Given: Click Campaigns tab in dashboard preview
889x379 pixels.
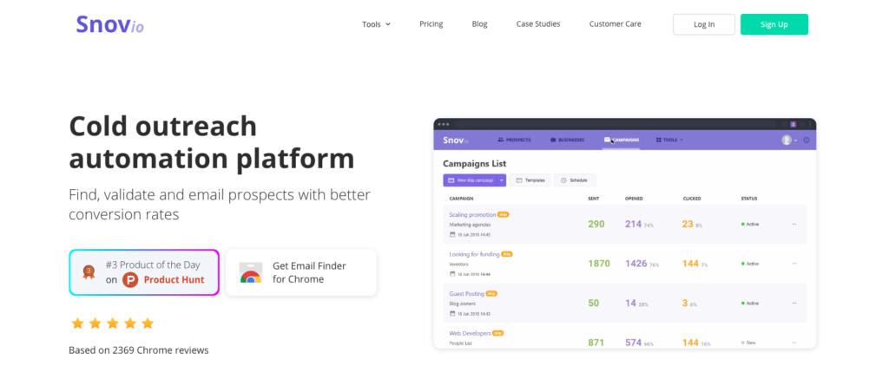Looking at the screenshot, I should point(622,140).
